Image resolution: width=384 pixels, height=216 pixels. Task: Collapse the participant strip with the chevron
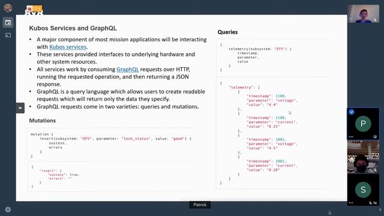(x=380, y=209)
